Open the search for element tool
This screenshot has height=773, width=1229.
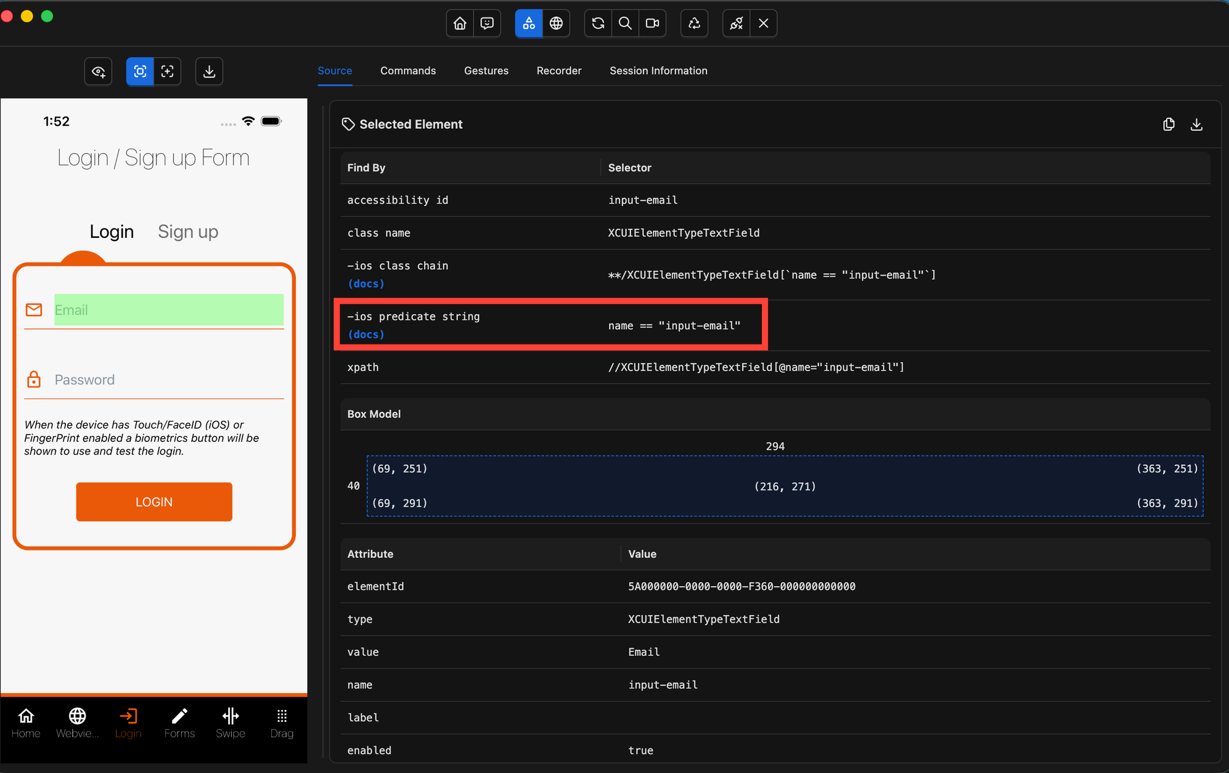tap(625, 23)
